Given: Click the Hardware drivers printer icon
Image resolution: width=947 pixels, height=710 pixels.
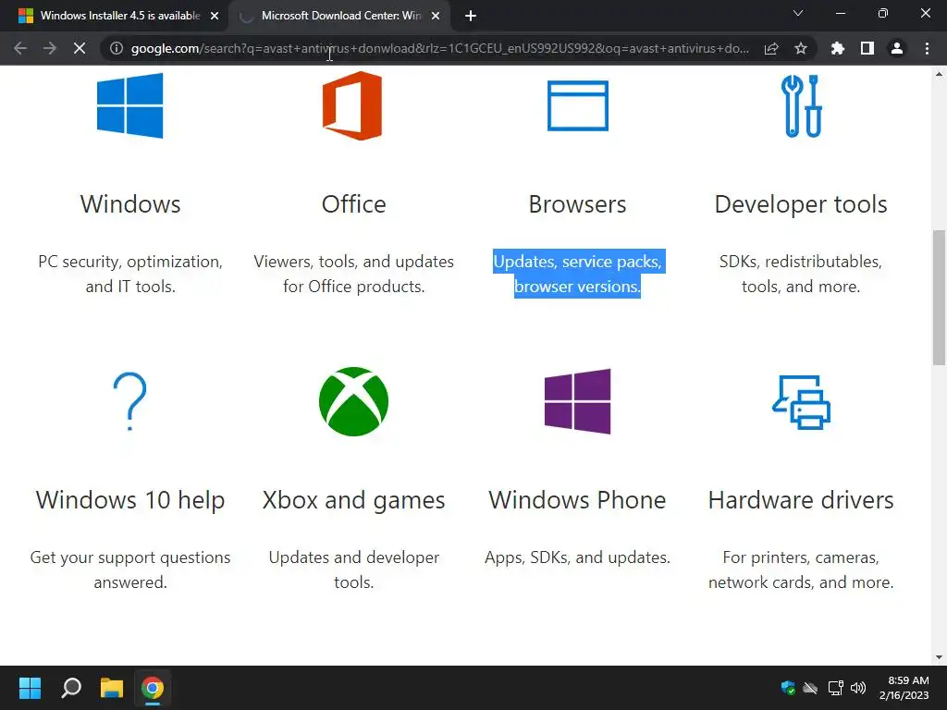Looking at the screenshot, I should click(x=802, y=402).
